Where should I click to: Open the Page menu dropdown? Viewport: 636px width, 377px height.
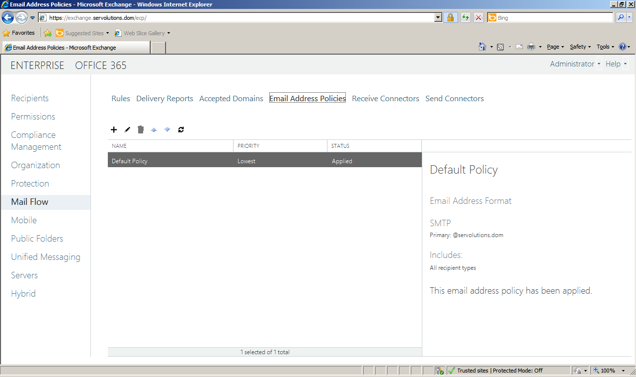tap(556, 47)
